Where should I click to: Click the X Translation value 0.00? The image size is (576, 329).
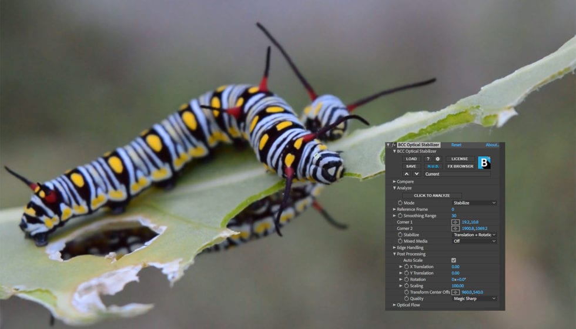(456, 267)
